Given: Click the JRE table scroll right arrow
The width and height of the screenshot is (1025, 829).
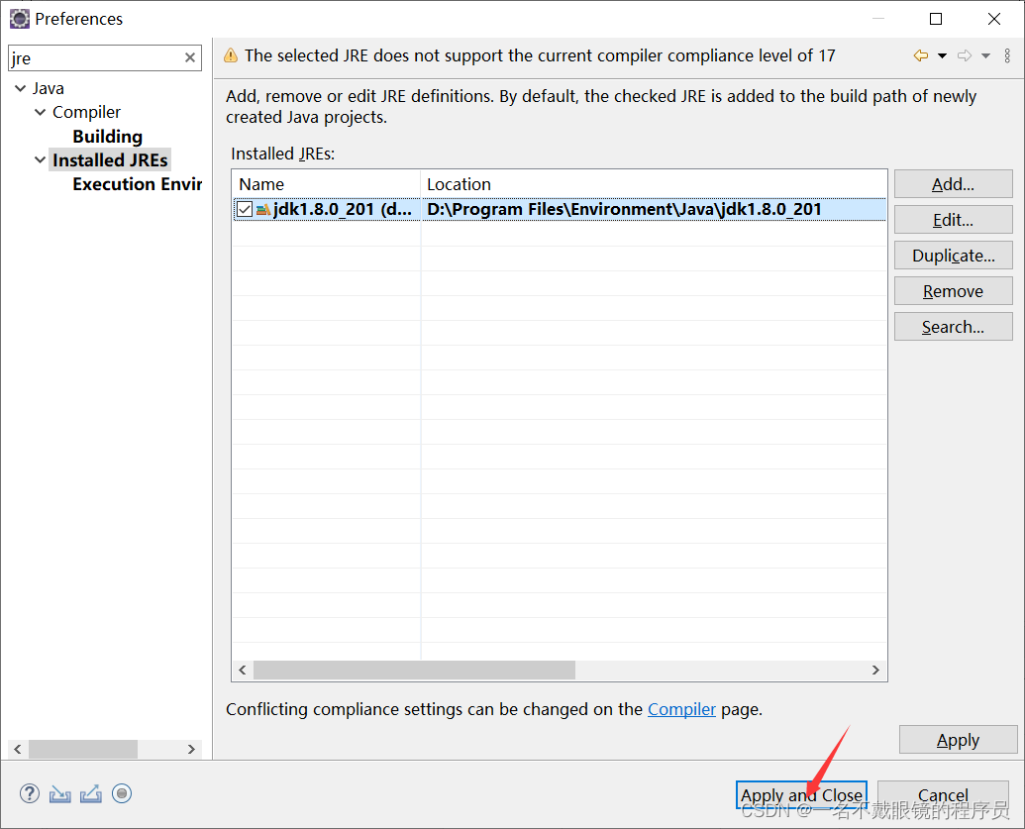Looking at the screenshot, I should coord(876,671).
